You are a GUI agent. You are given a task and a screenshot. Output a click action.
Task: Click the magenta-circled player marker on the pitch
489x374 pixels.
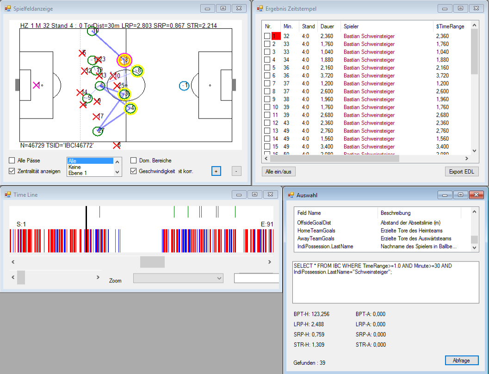(124, 60)
